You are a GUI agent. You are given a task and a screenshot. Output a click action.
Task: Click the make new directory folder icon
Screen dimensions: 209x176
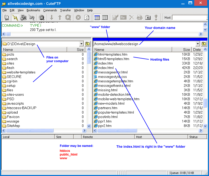click(x=148, y=18)
